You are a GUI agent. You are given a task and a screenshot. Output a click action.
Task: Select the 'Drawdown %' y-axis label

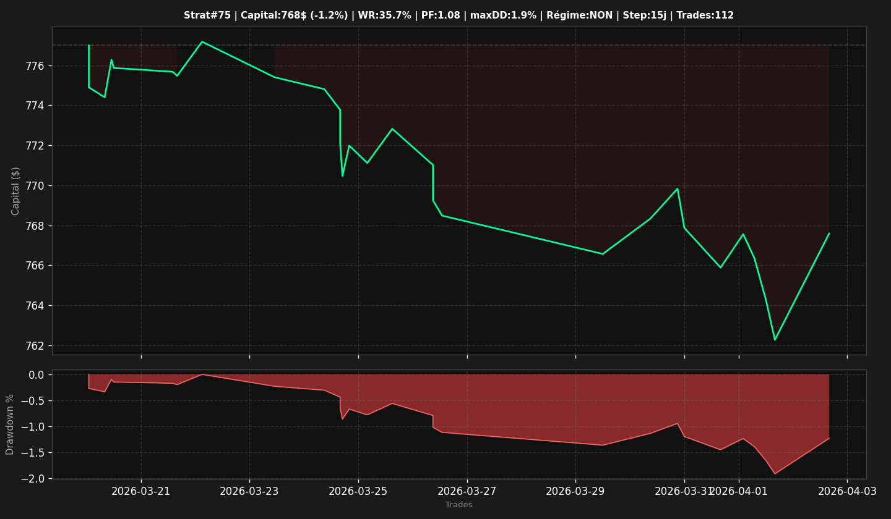click(11, 424)
